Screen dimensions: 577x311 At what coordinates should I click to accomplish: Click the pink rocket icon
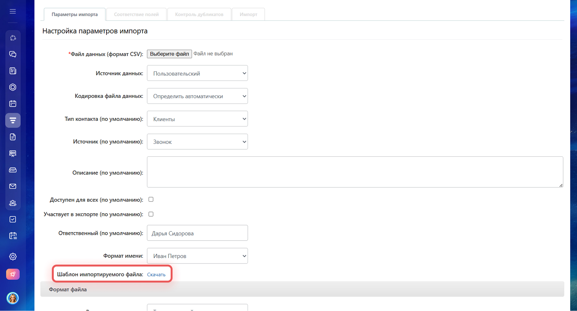click(13, 274)
